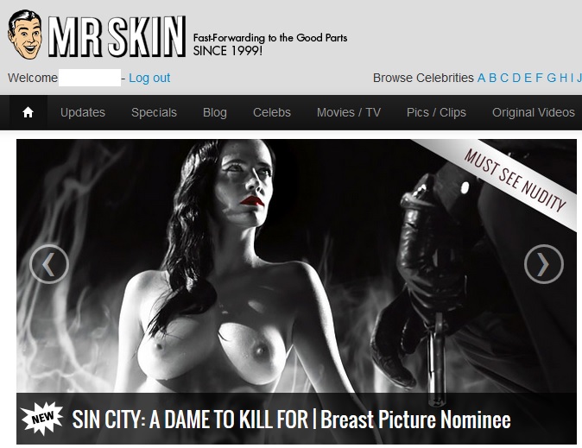
Task: Browse celebrities starting with E
Action: point(528,78)
